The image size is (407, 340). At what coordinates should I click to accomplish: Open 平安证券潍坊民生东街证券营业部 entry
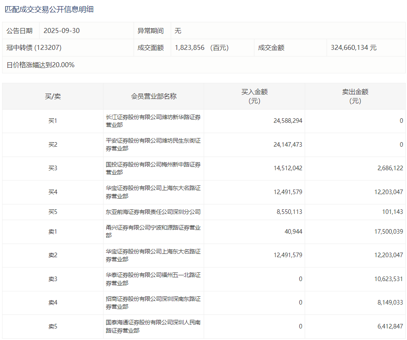[153, 145]
